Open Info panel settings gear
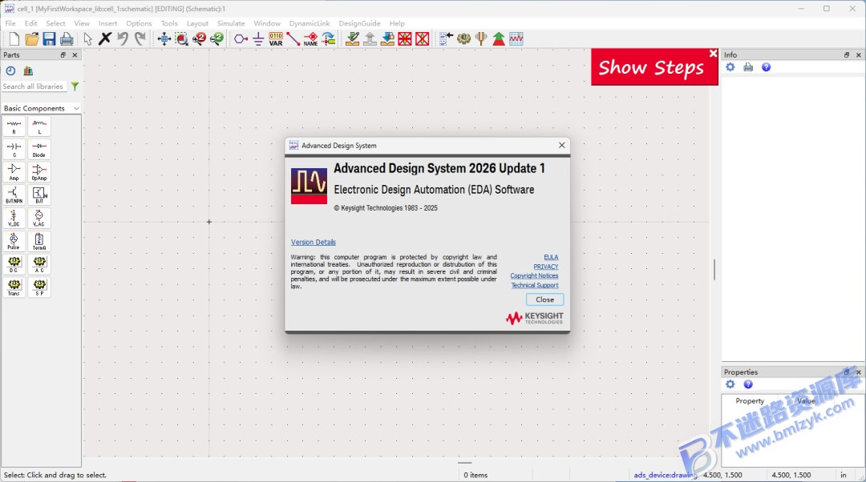The height and width of the screenshot is (482, 866). click(x=730, y=66)
